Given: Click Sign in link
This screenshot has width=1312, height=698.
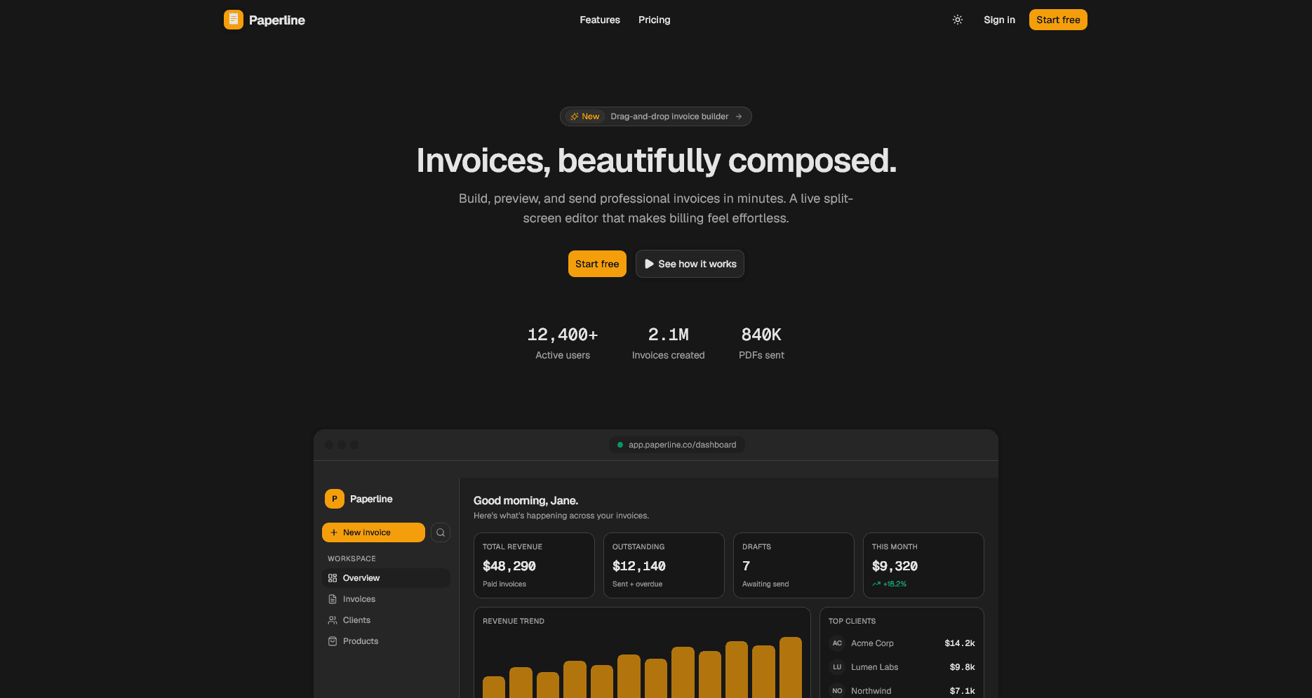Looking at the screenshot, I should (999, 20).
